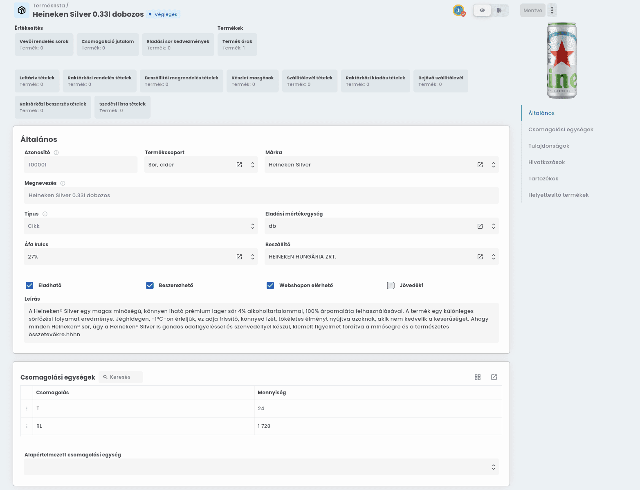
Task: Open the user avatar badge icon
Action: click(x=459, y=10)
